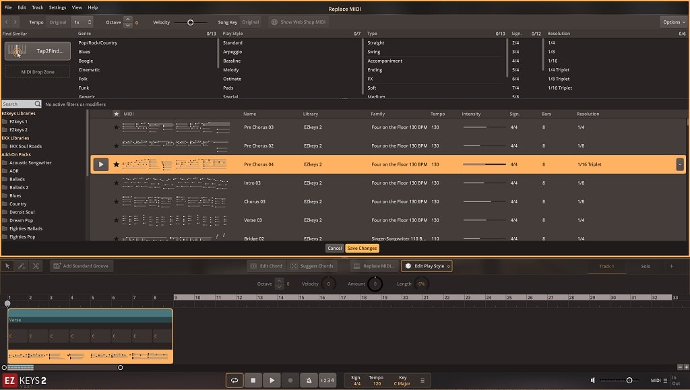Click the favorites star column header
Viewport: 690px width, 390px height.
tap(116, 114)
